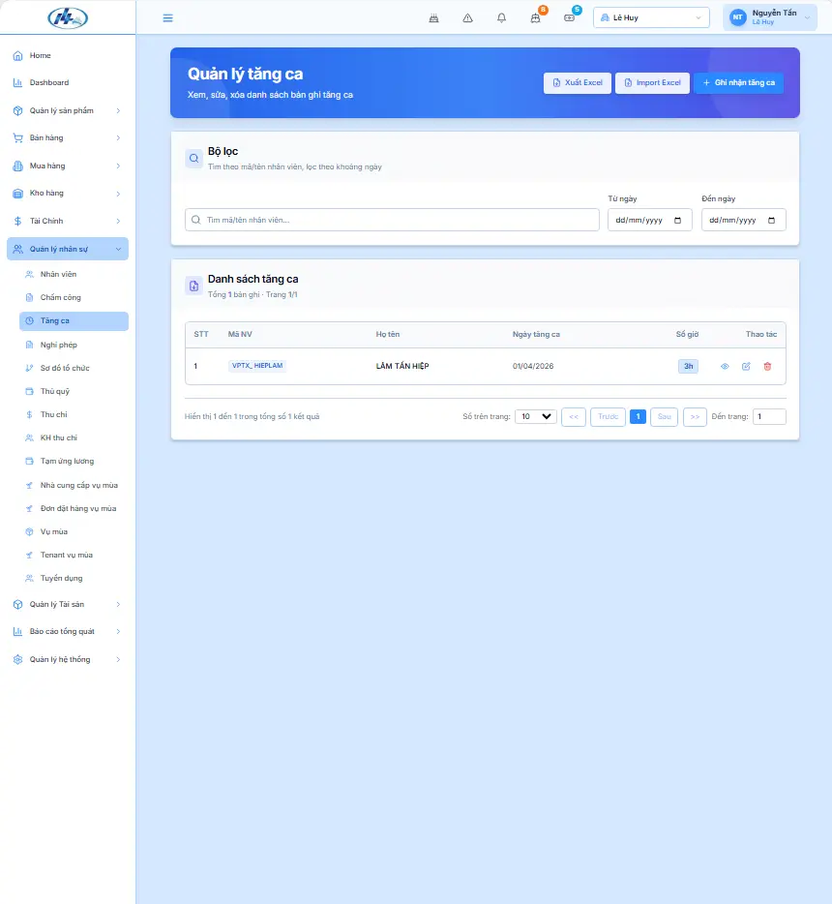Go to first page with << button
832x904 pixels.
tap(574, 417)
